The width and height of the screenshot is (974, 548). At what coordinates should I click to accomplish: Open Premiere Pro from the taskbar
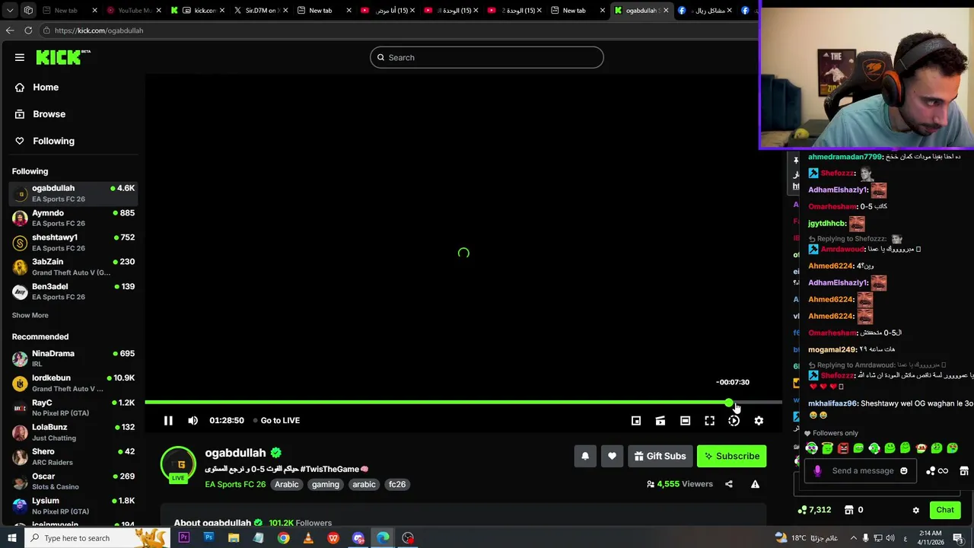click(183, 538)
